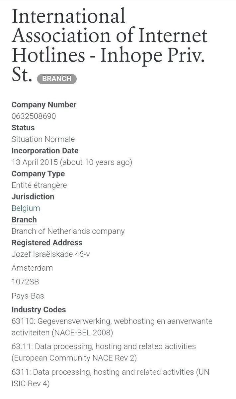
Task: Click the 63110 NACE-BEL 2008 code entry
Action: coord(112,327)
